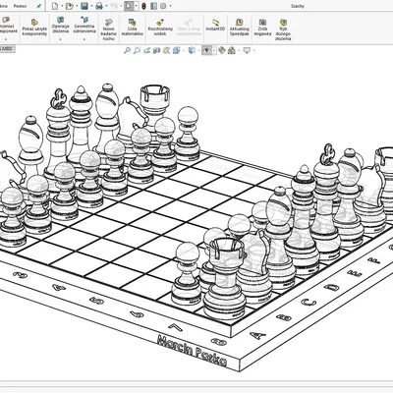The image size is (393, 393).
Task: Expand dropdown next to Apply scene icon
Action: pos(238,50)
